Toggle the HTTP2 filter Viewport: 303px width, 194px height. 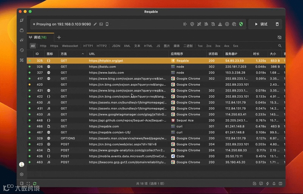point(102,46)
